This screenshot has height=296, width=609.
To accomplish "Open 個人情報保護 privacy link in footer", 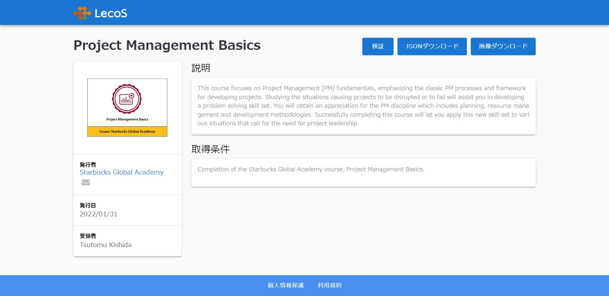I will tap(286, 285).
